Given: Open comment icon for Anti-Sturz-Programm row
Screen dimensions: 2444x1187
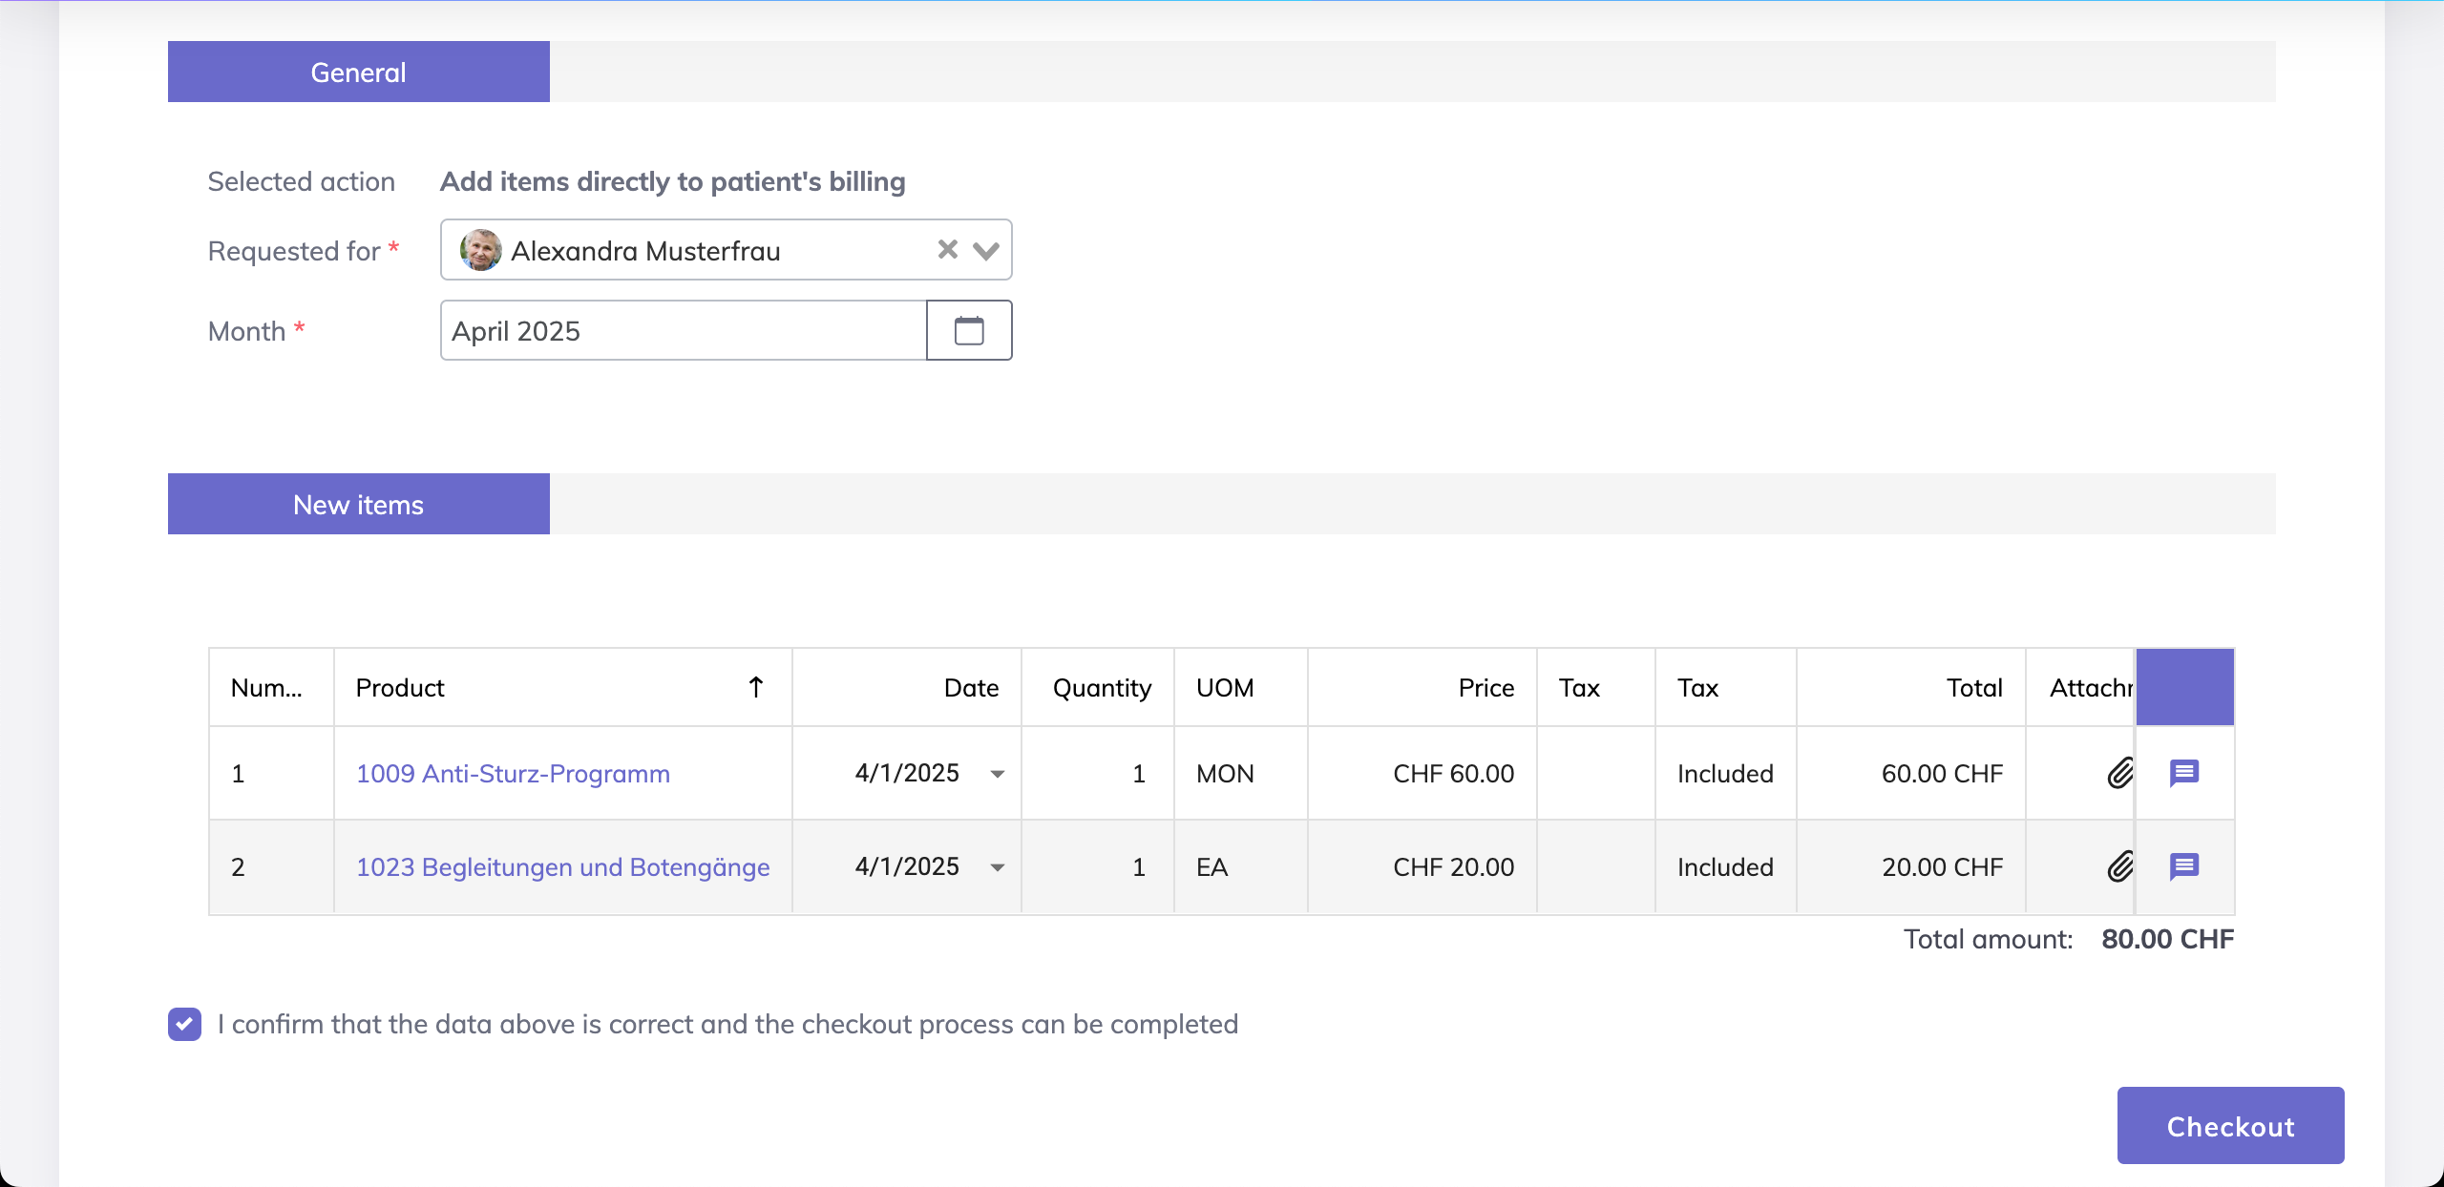Looking at the screenshot, I should click(x=2184, y=773).
